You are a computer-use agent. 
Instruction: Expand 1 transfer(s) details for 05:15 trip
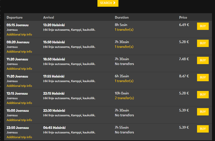click(124, 30)
